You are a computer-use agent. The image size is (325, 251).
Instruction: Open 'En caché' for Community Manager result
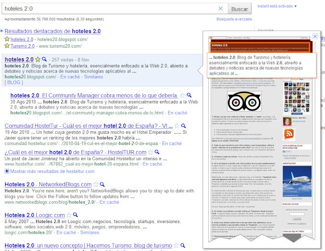pos(177,113)
